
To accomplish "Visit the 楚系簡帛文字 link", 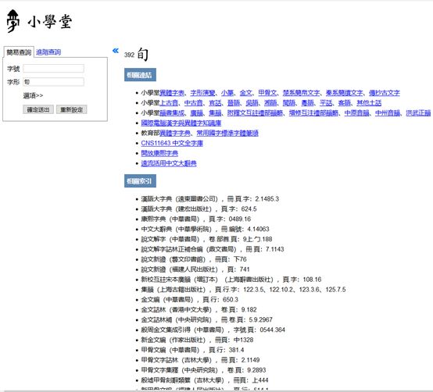I will (301, 93).
